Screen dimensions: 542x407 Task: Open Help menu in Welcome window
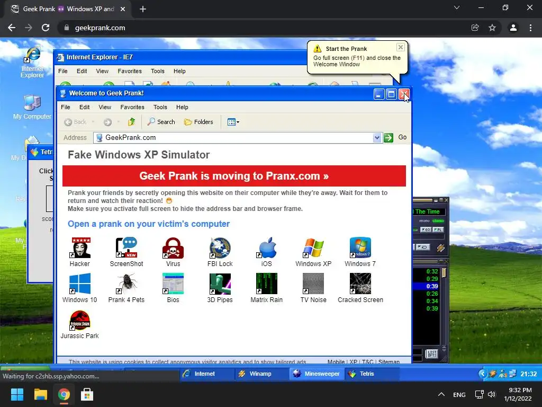[x=182, y=107]
